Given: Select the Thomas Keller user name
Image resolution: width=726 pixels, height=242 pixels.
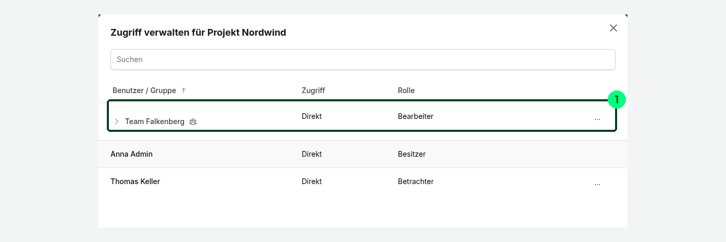Looking at the screenshot, I should click(x=135, y=182).
